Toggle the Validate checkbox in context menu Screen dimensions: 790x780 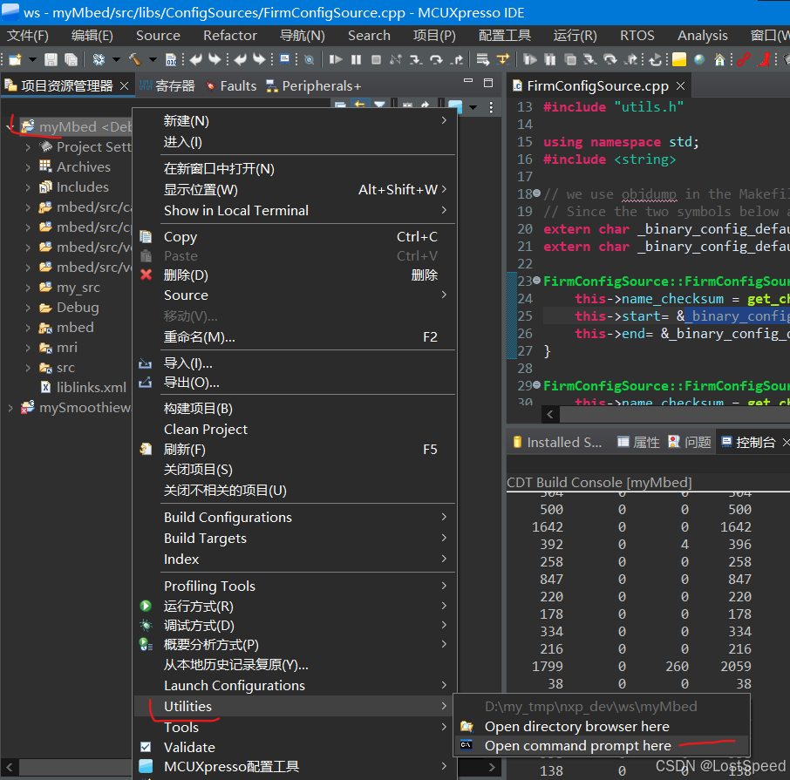coord(146,747)
